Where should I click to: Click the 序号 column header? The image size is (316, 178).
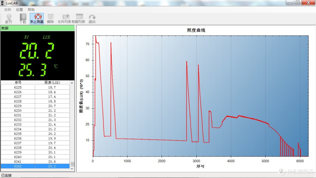(18, 82)
